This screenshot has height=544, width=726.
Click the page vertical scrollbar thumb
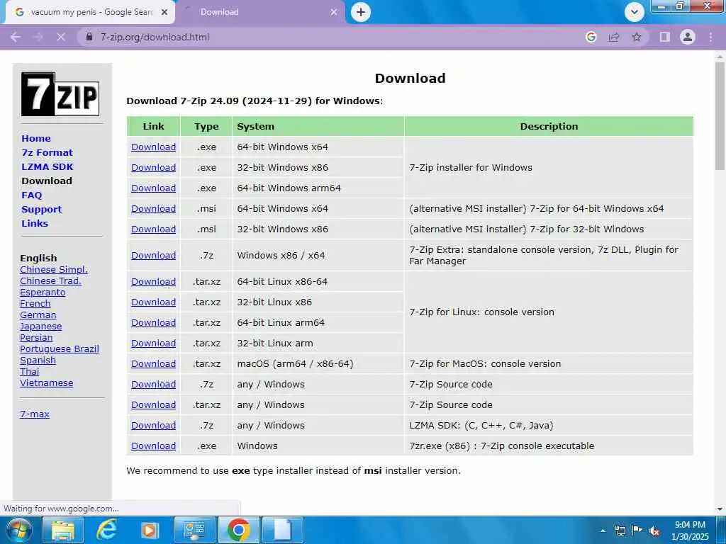pyautogui.click(x=720, y=115)
